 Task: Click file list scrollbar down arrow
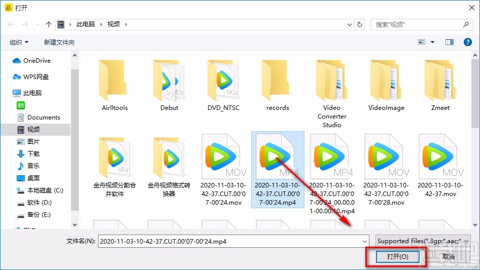point(475,225)
